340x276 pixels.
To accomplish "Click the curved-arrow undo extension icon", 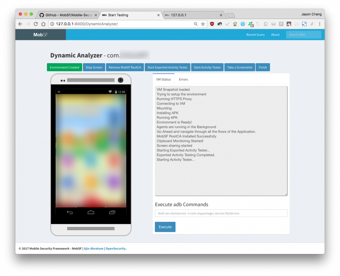I will (x=220, y=24).
